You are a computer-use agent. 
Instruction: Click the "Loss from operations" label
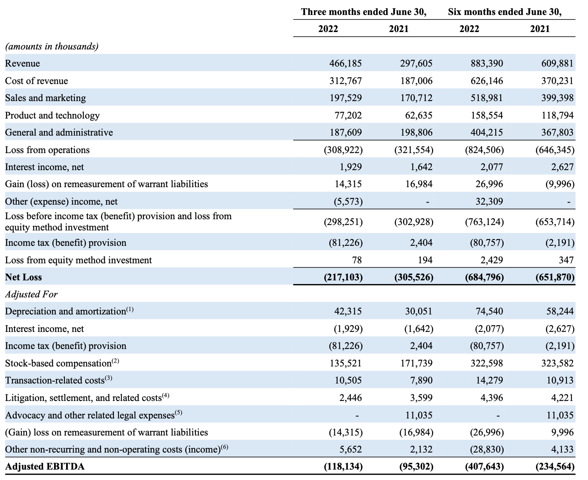(x=47, y=150)
